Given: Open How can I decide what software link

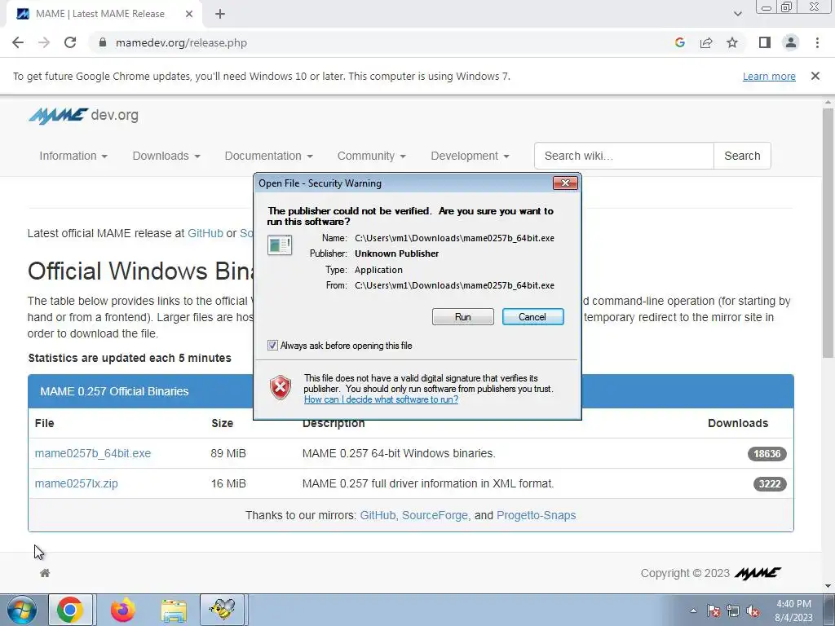Looking at the screenshot, I should 382,399.
